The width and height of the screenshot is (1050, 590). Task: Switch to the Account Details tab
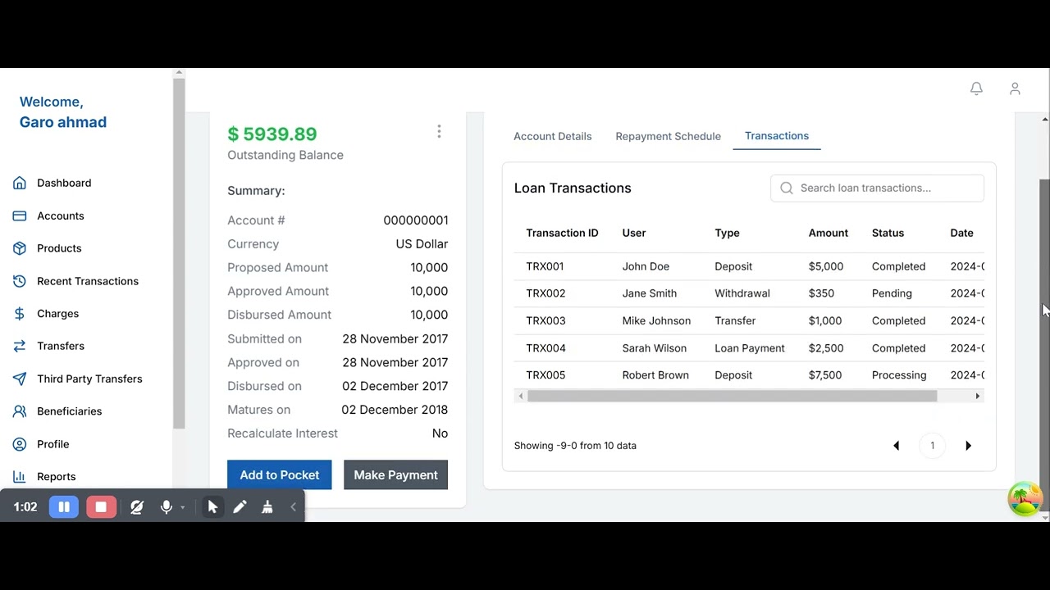(x=552, y=136)
